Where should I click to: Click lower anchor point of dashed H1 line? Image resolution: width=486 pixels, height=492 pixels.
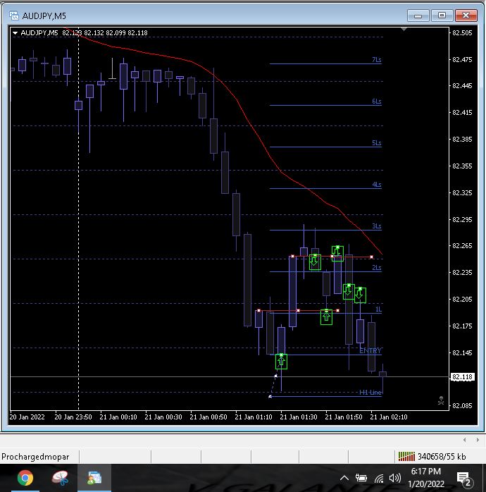(270, 397)
